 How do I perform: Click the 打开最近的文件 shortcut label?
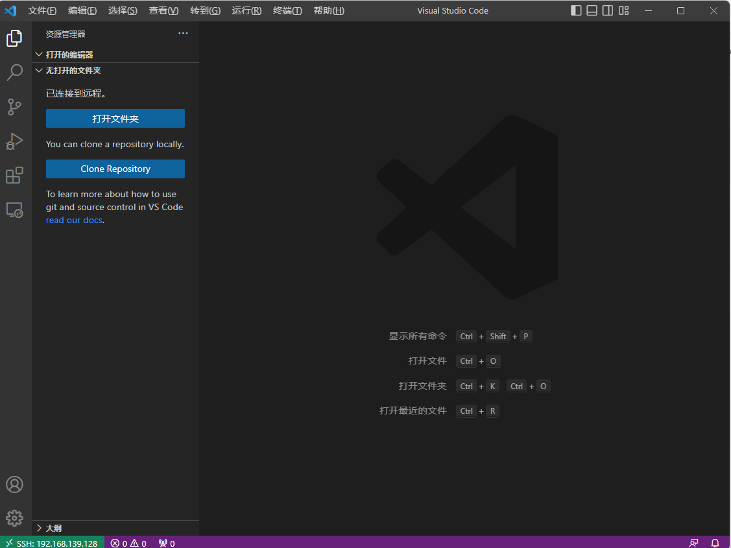coord(413,411)
